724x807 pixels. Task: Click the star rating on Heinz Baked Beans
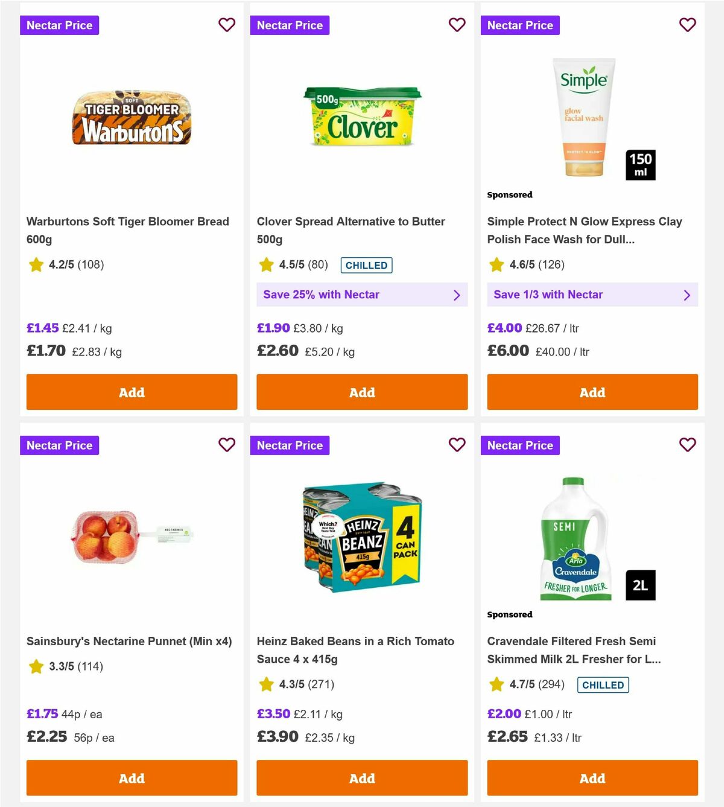pos(267,684)
